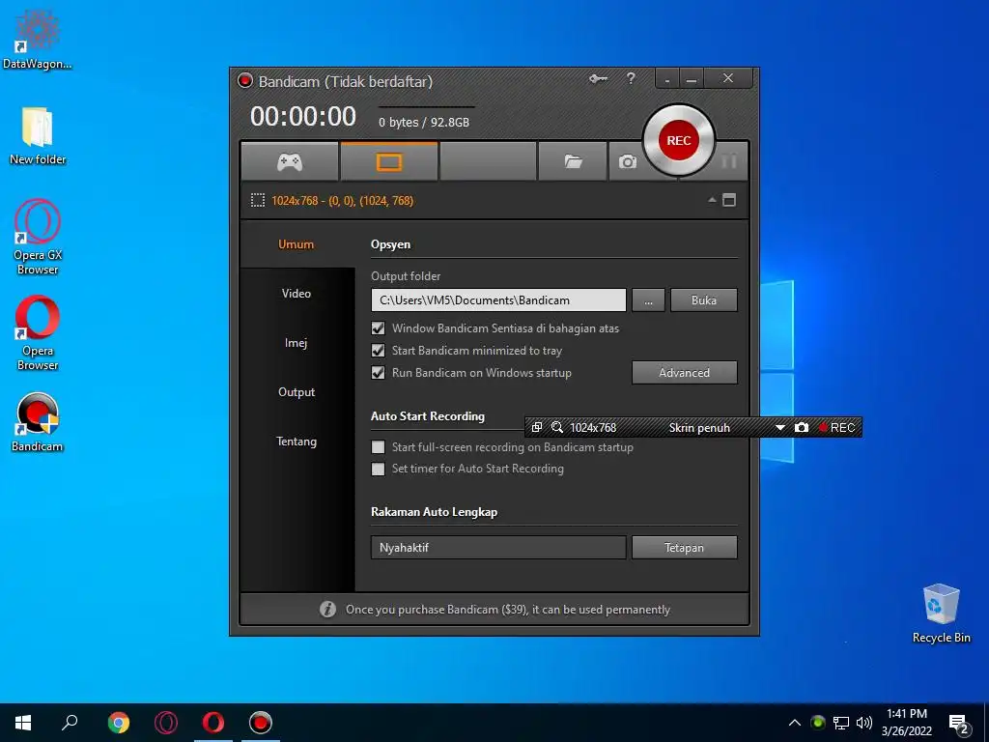Select the Opera Browser desktop icon
The height and width of the screenshot is (742, 989).
tap(37, 332)
